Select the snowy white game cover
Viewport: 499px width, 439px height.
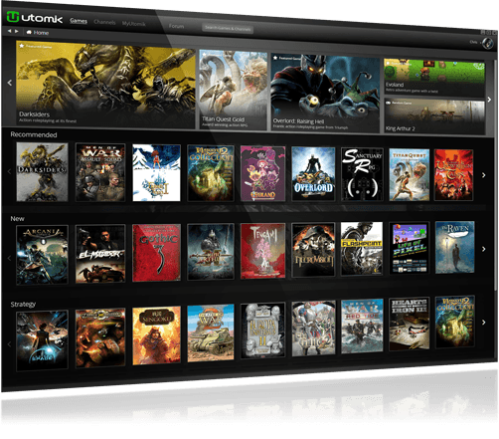pyautogui.click(x=156, y=172)
